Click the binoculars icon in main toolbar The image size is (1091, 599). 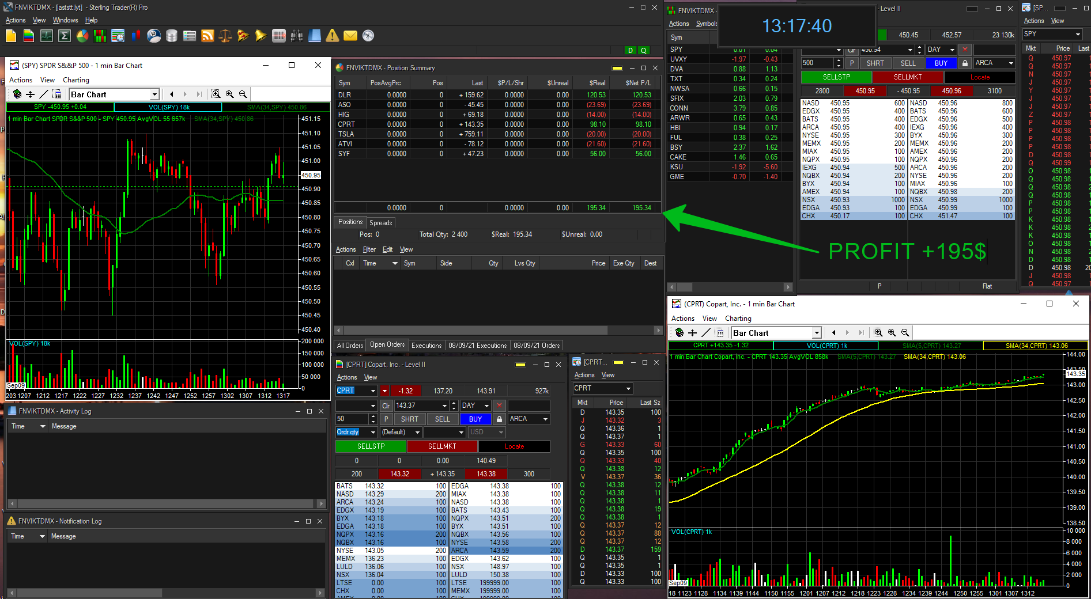pyautogui.click(x=297, y=36)
